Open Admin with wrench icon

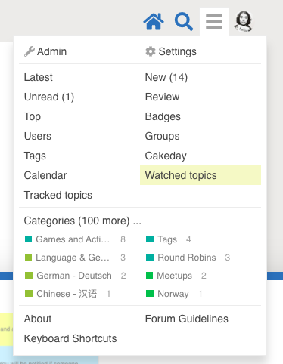tap(45, 51)
